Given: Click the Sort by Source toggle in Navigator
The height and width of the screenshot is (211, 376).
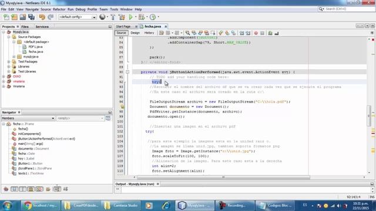Looking at the screenshot, I should (65, 189).
